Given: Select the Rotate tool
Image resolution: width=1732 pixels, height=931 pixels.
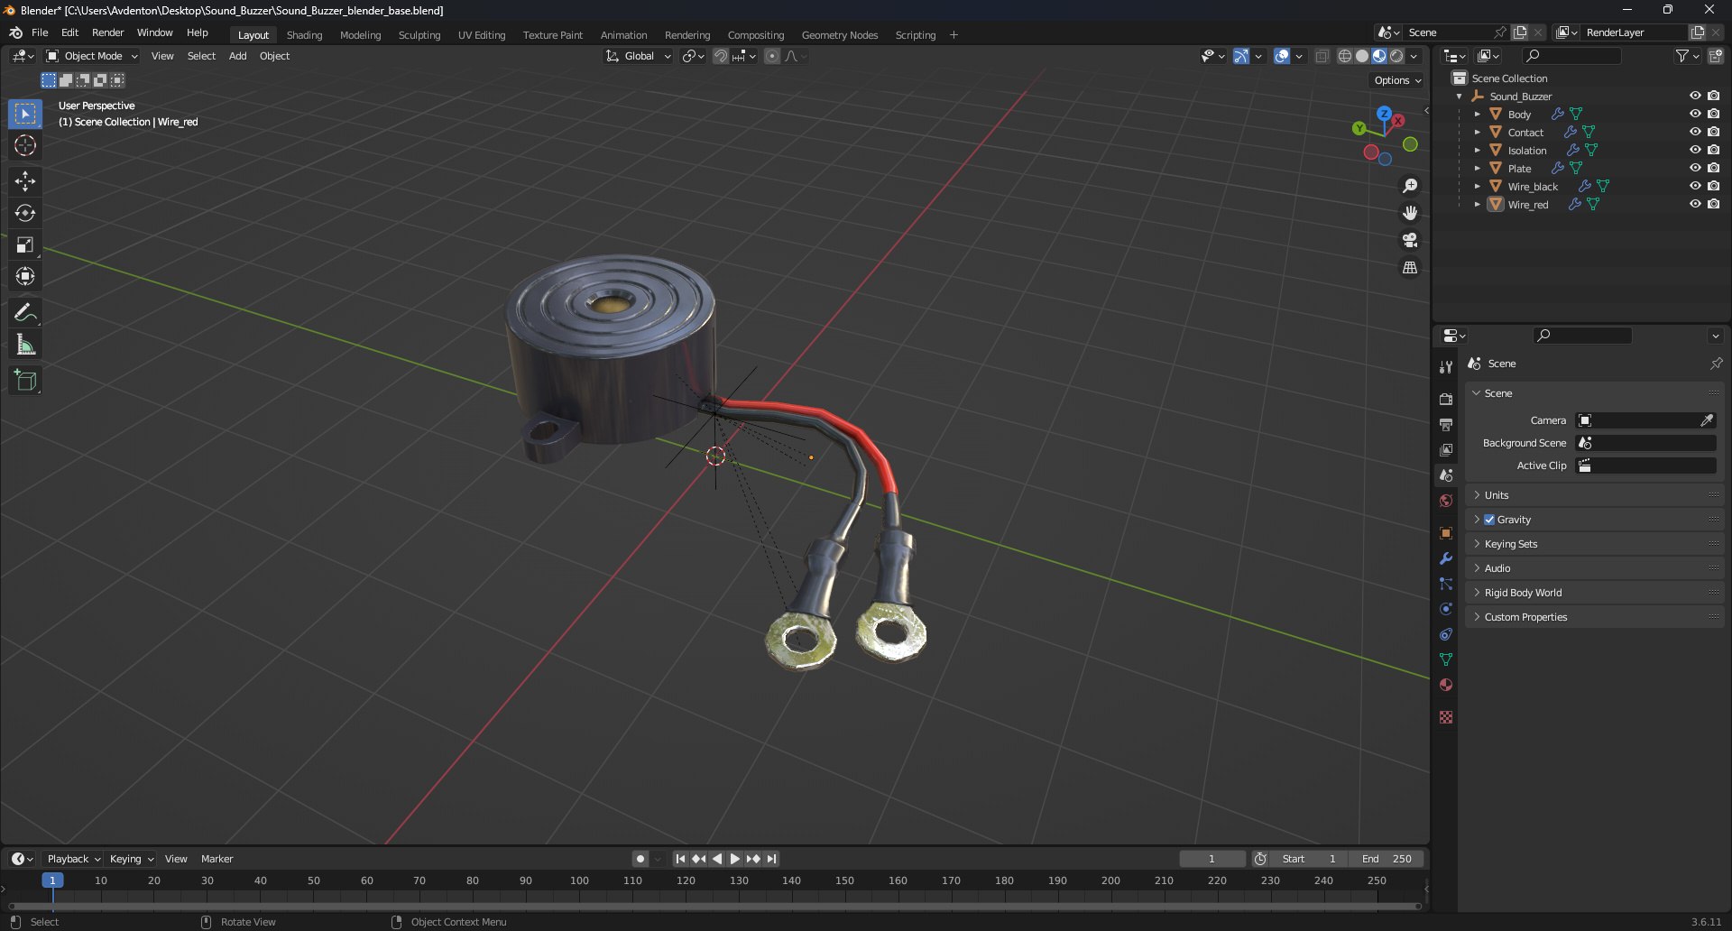Looking at the screenshot, I should pyautogui.click(x=25, y=213).
